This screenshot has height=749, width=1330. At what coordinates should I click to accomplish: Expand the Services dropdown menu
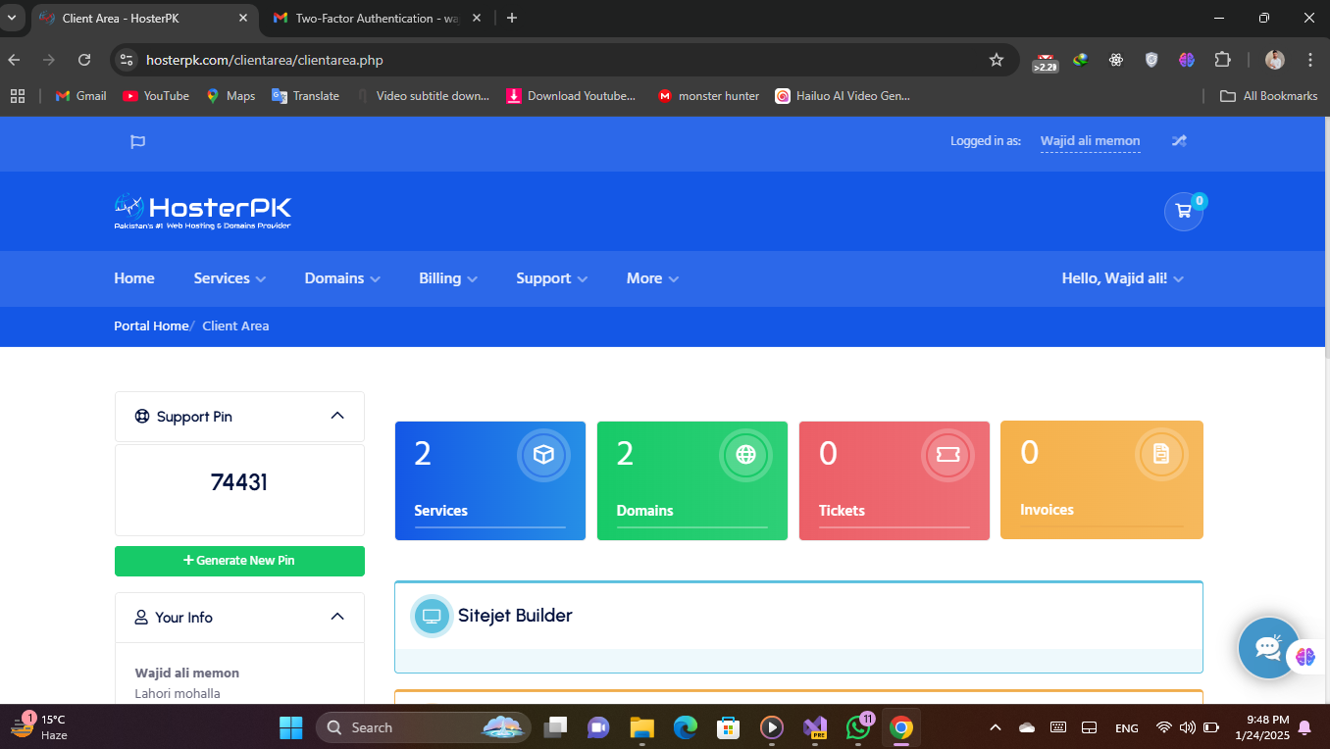[x=230, y=278]
